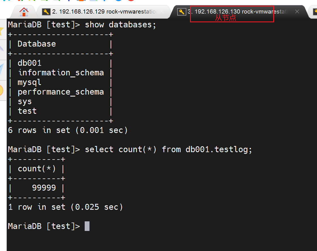Click the db001 entry in database list
317x251 pixels.
(29, 63)
